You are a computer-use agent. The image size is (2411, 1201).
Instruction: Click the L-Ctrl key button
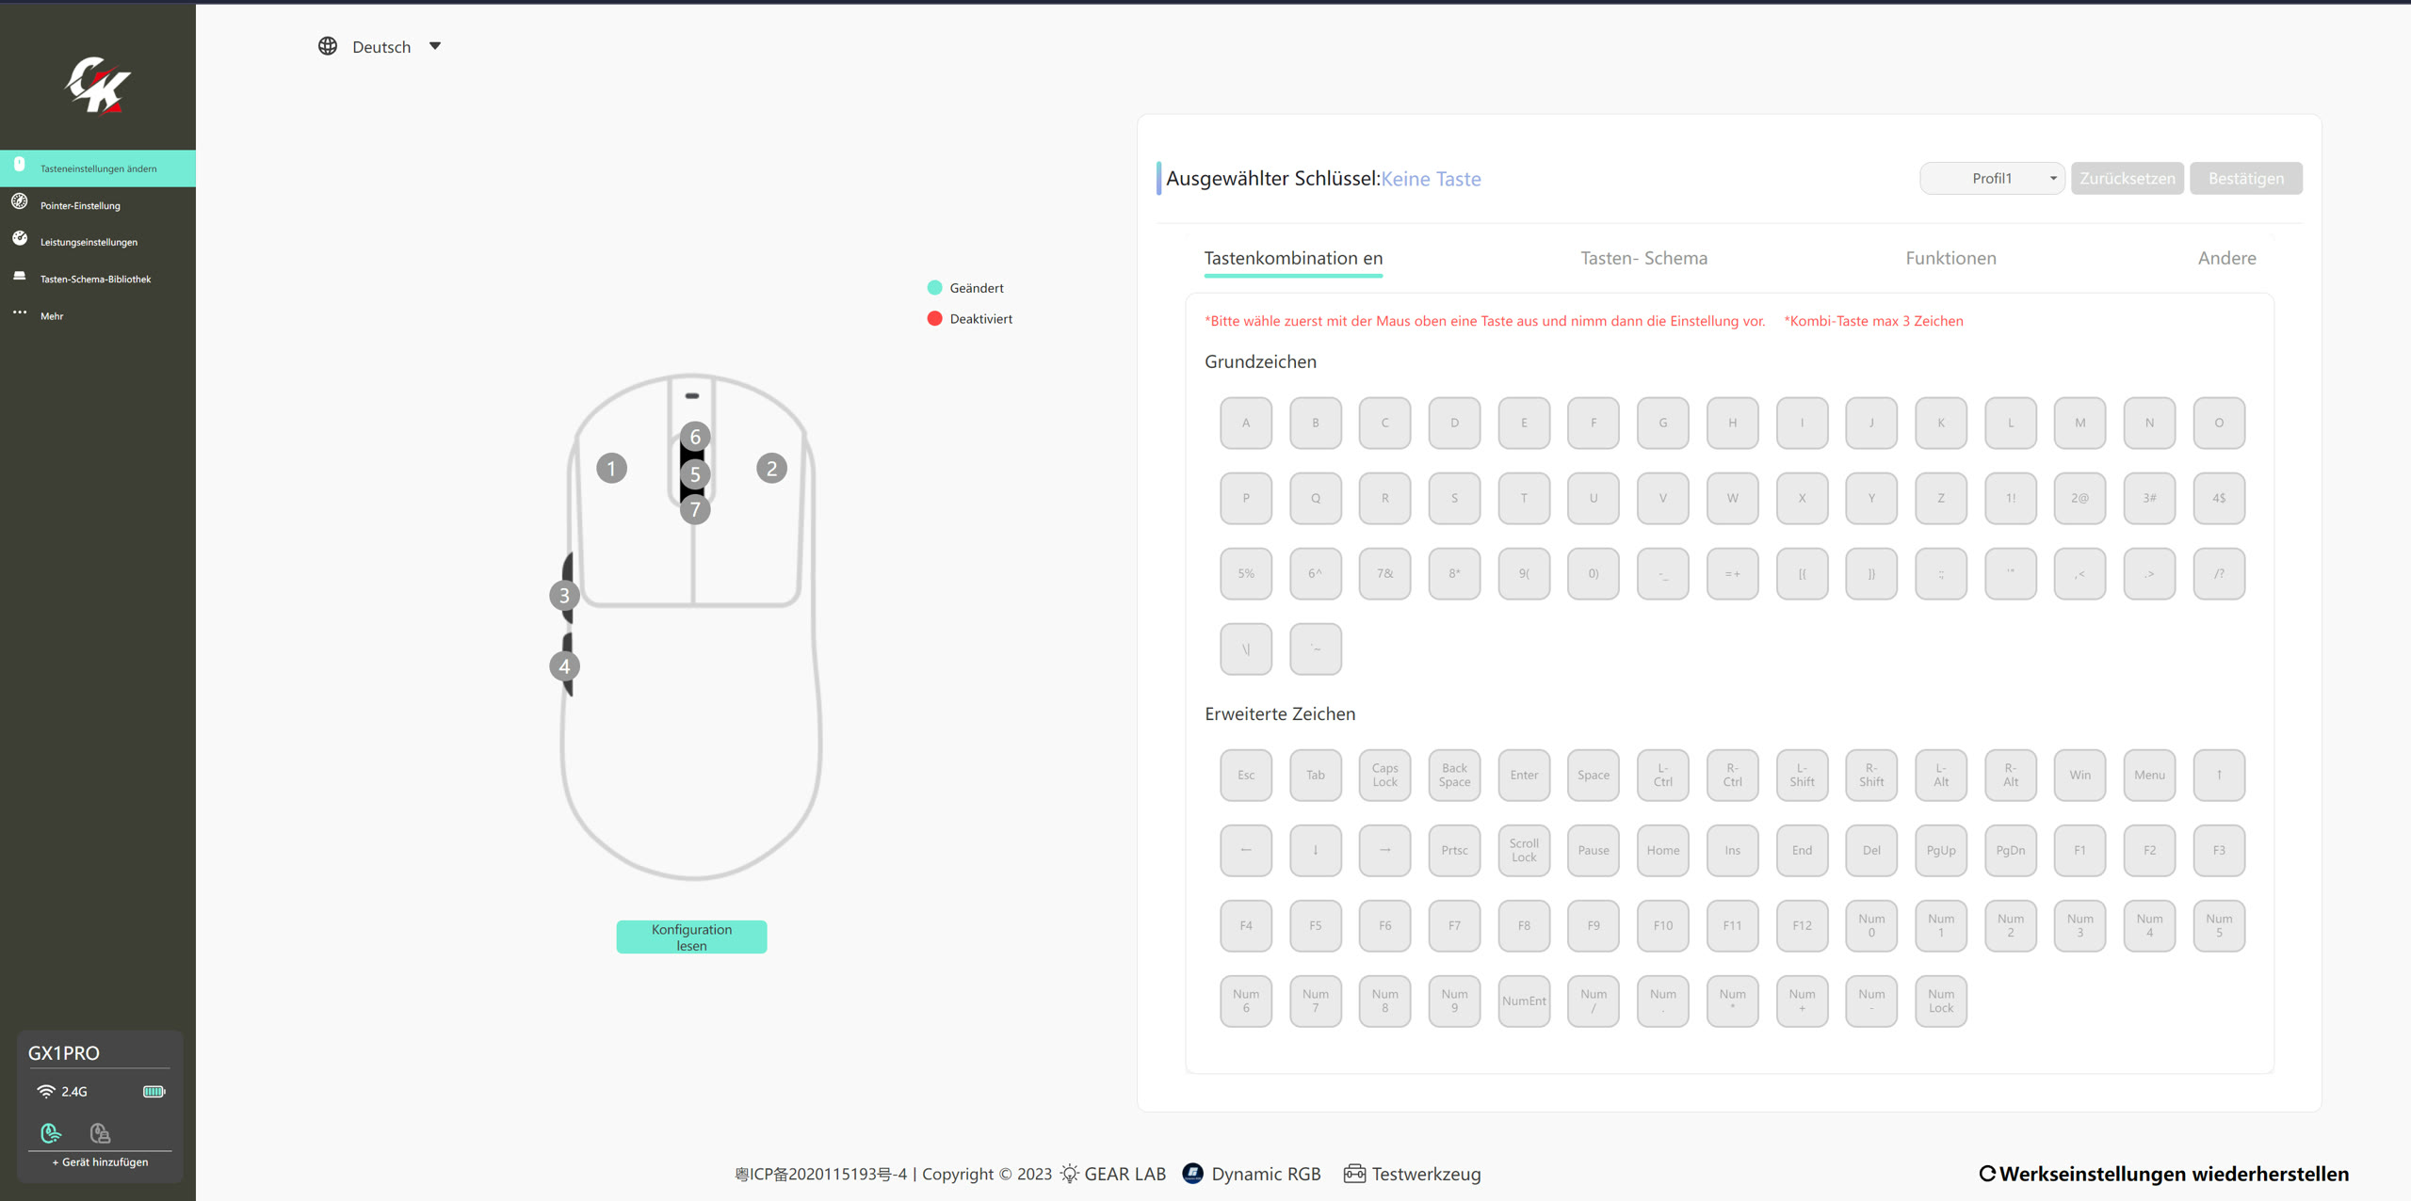point(1662,776)
